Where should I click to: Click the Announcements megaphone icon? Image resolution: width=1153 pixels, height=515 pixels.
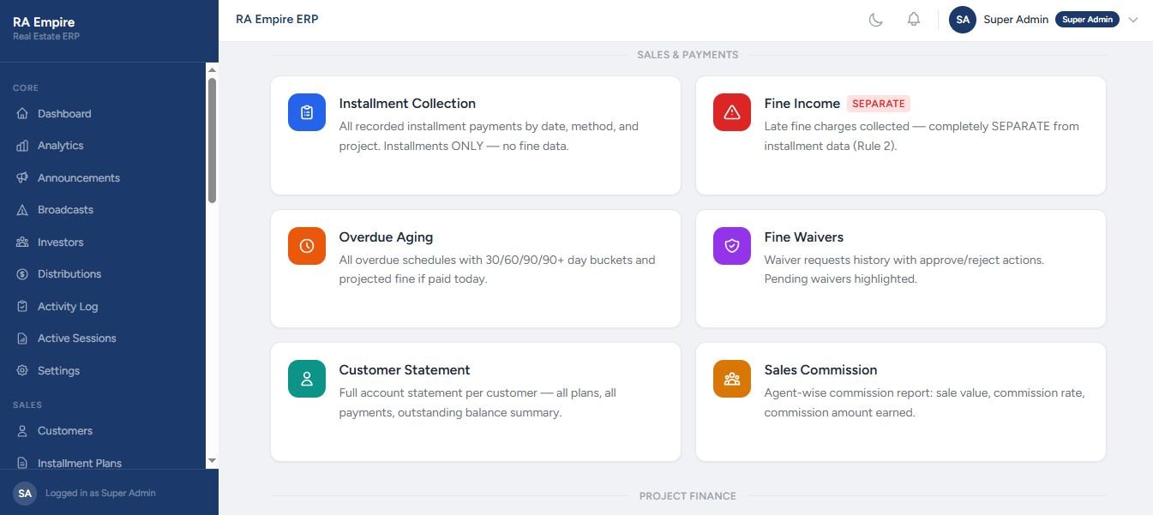[22, 178]
